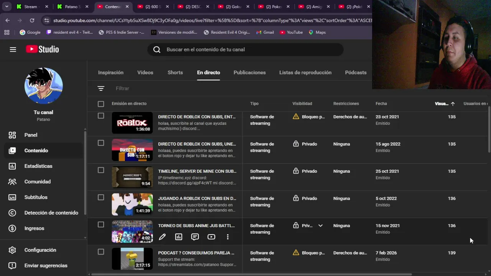This screenshot has height=276, width=491.
Task: Click the Estadísticas chart icon
Action: 12,166
